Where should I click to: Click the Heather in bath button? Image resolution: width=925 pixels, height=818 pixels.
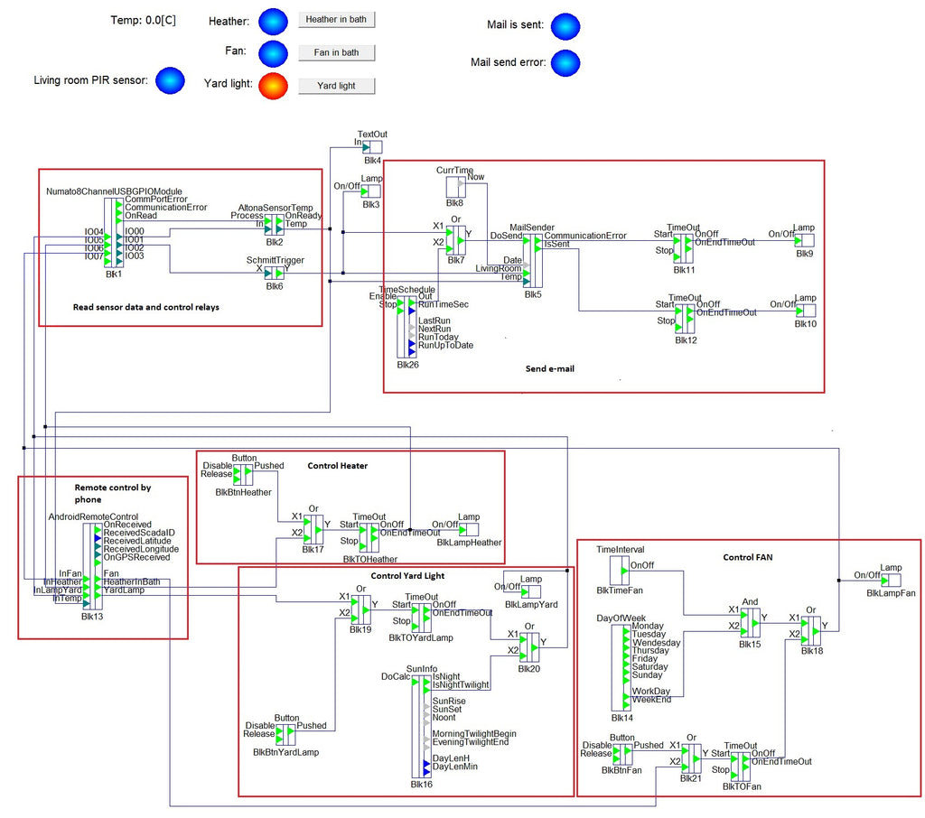pos(336,20)
